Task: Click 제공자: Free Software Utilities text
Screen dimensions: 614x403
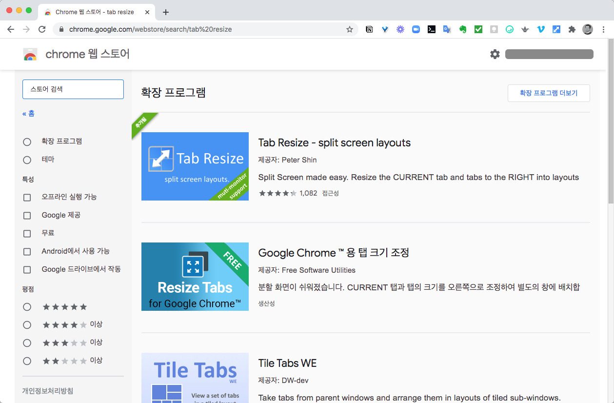Action: click(307, 270)
